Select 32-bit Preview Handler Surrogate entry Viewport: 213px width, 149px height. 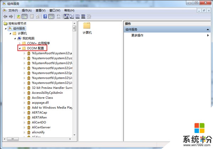point(52,88)
